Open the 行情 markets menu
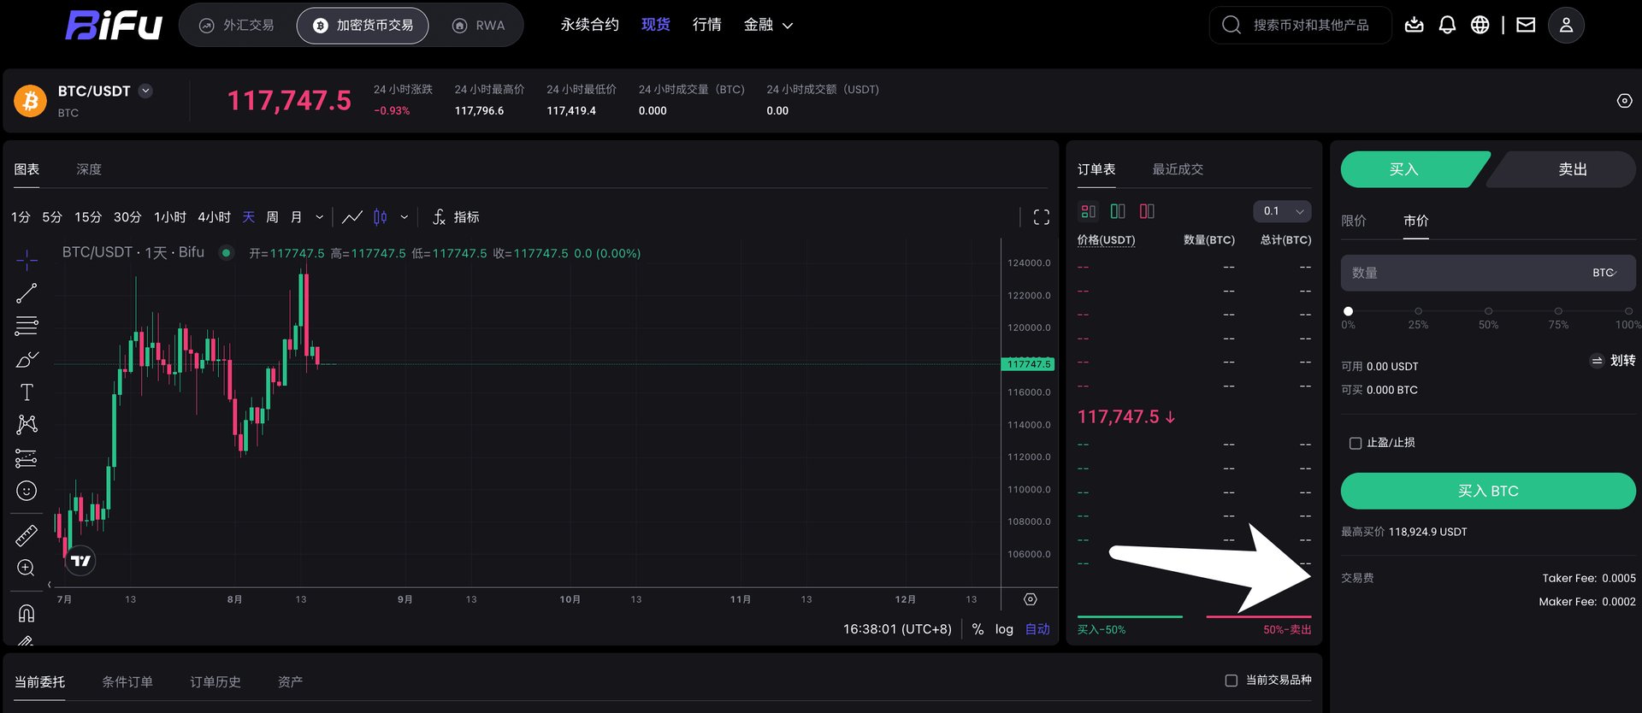This screenshot has width=1642, height=713. [706, 25]
